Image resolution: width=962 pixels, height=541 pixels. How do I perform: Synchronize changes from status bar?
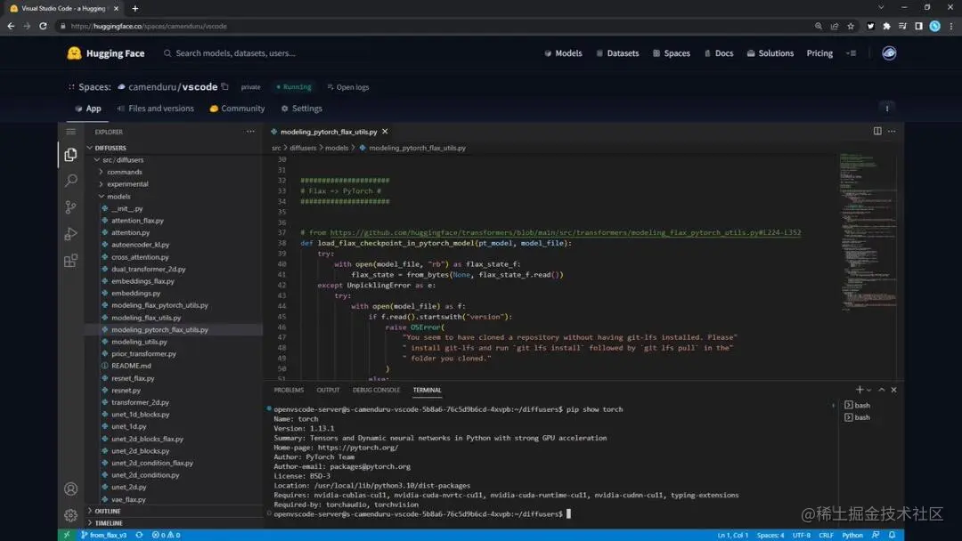pos(139,535)
